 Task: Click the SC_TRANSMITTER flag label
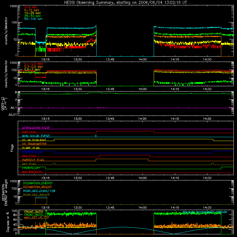(34, 144)
